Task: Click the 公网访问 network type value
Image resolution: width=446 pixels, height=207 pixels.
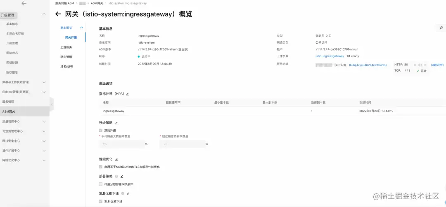Action: [x=321, y=42]
